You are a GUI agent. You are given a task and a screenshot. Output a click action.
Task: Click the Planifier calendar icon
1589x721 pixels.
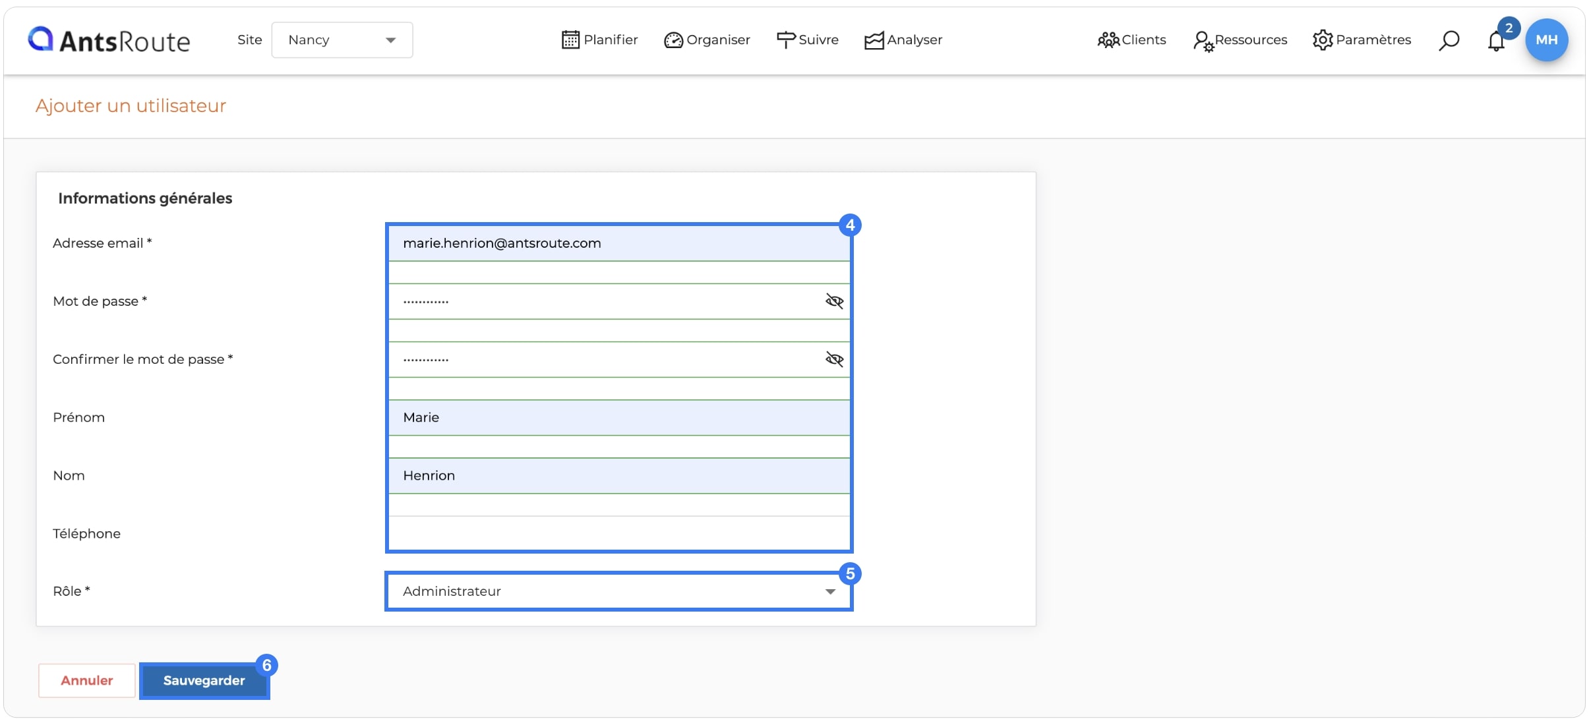[x=570, y=40]
